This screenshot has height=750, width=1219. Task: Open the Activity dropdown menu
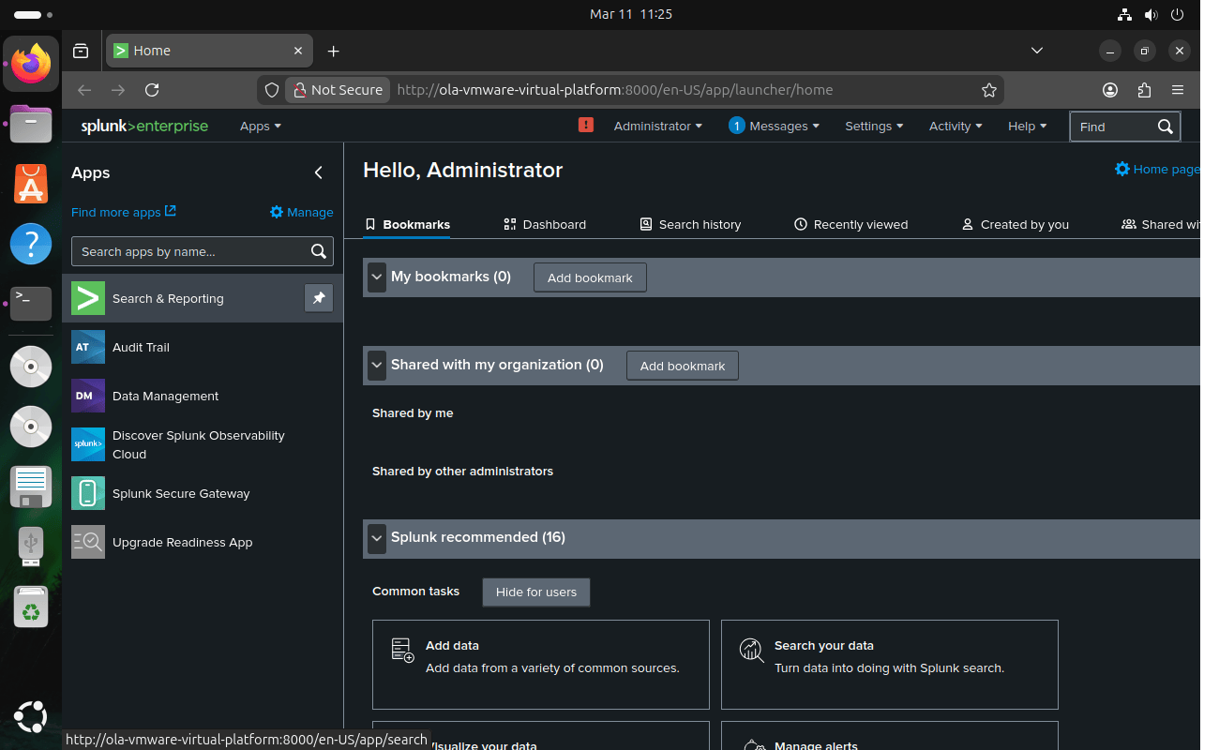pos(956,126)
